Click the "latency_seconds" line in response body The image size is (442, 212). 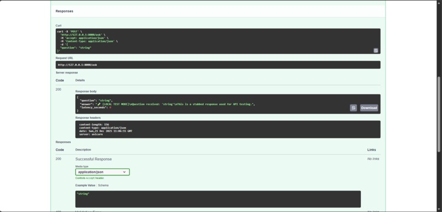[95, 108]
